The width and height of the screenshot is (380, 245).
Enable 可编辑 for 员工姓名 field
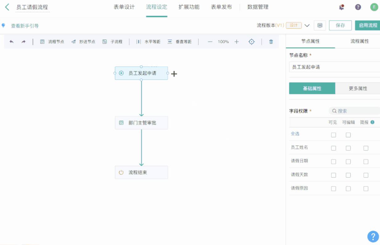tap(348, 148)
